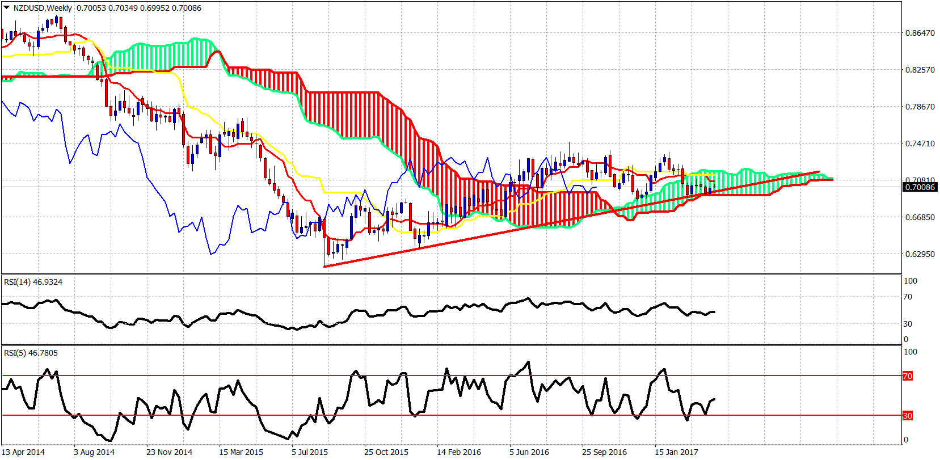Click the current price tag 0.70086
The width and height of the screenshot is (940, 460).
(920, 187)
